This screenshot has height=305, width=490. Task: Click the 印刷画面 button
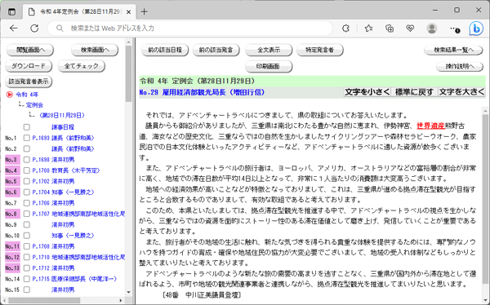(269, 66)
